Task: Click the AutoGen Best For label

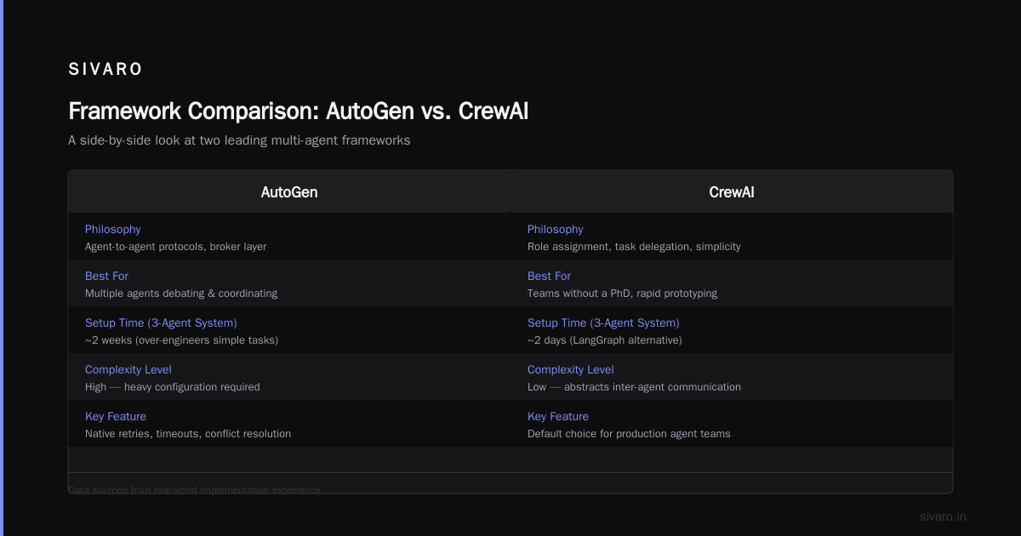Action: [x=107, y=277]
